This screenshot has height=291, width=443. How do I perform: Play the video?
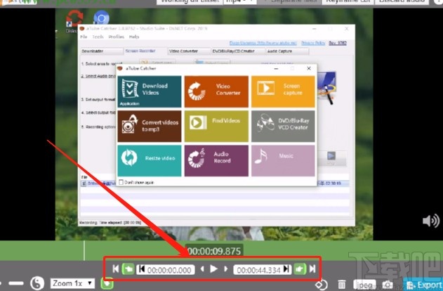(213, 269)
